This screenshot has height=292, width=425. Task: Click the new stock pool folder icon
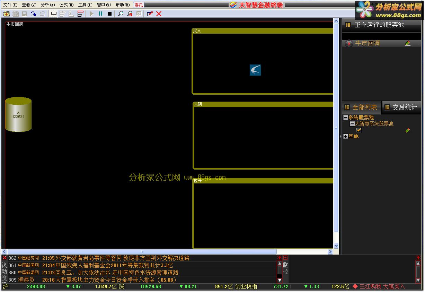point(6,14)
